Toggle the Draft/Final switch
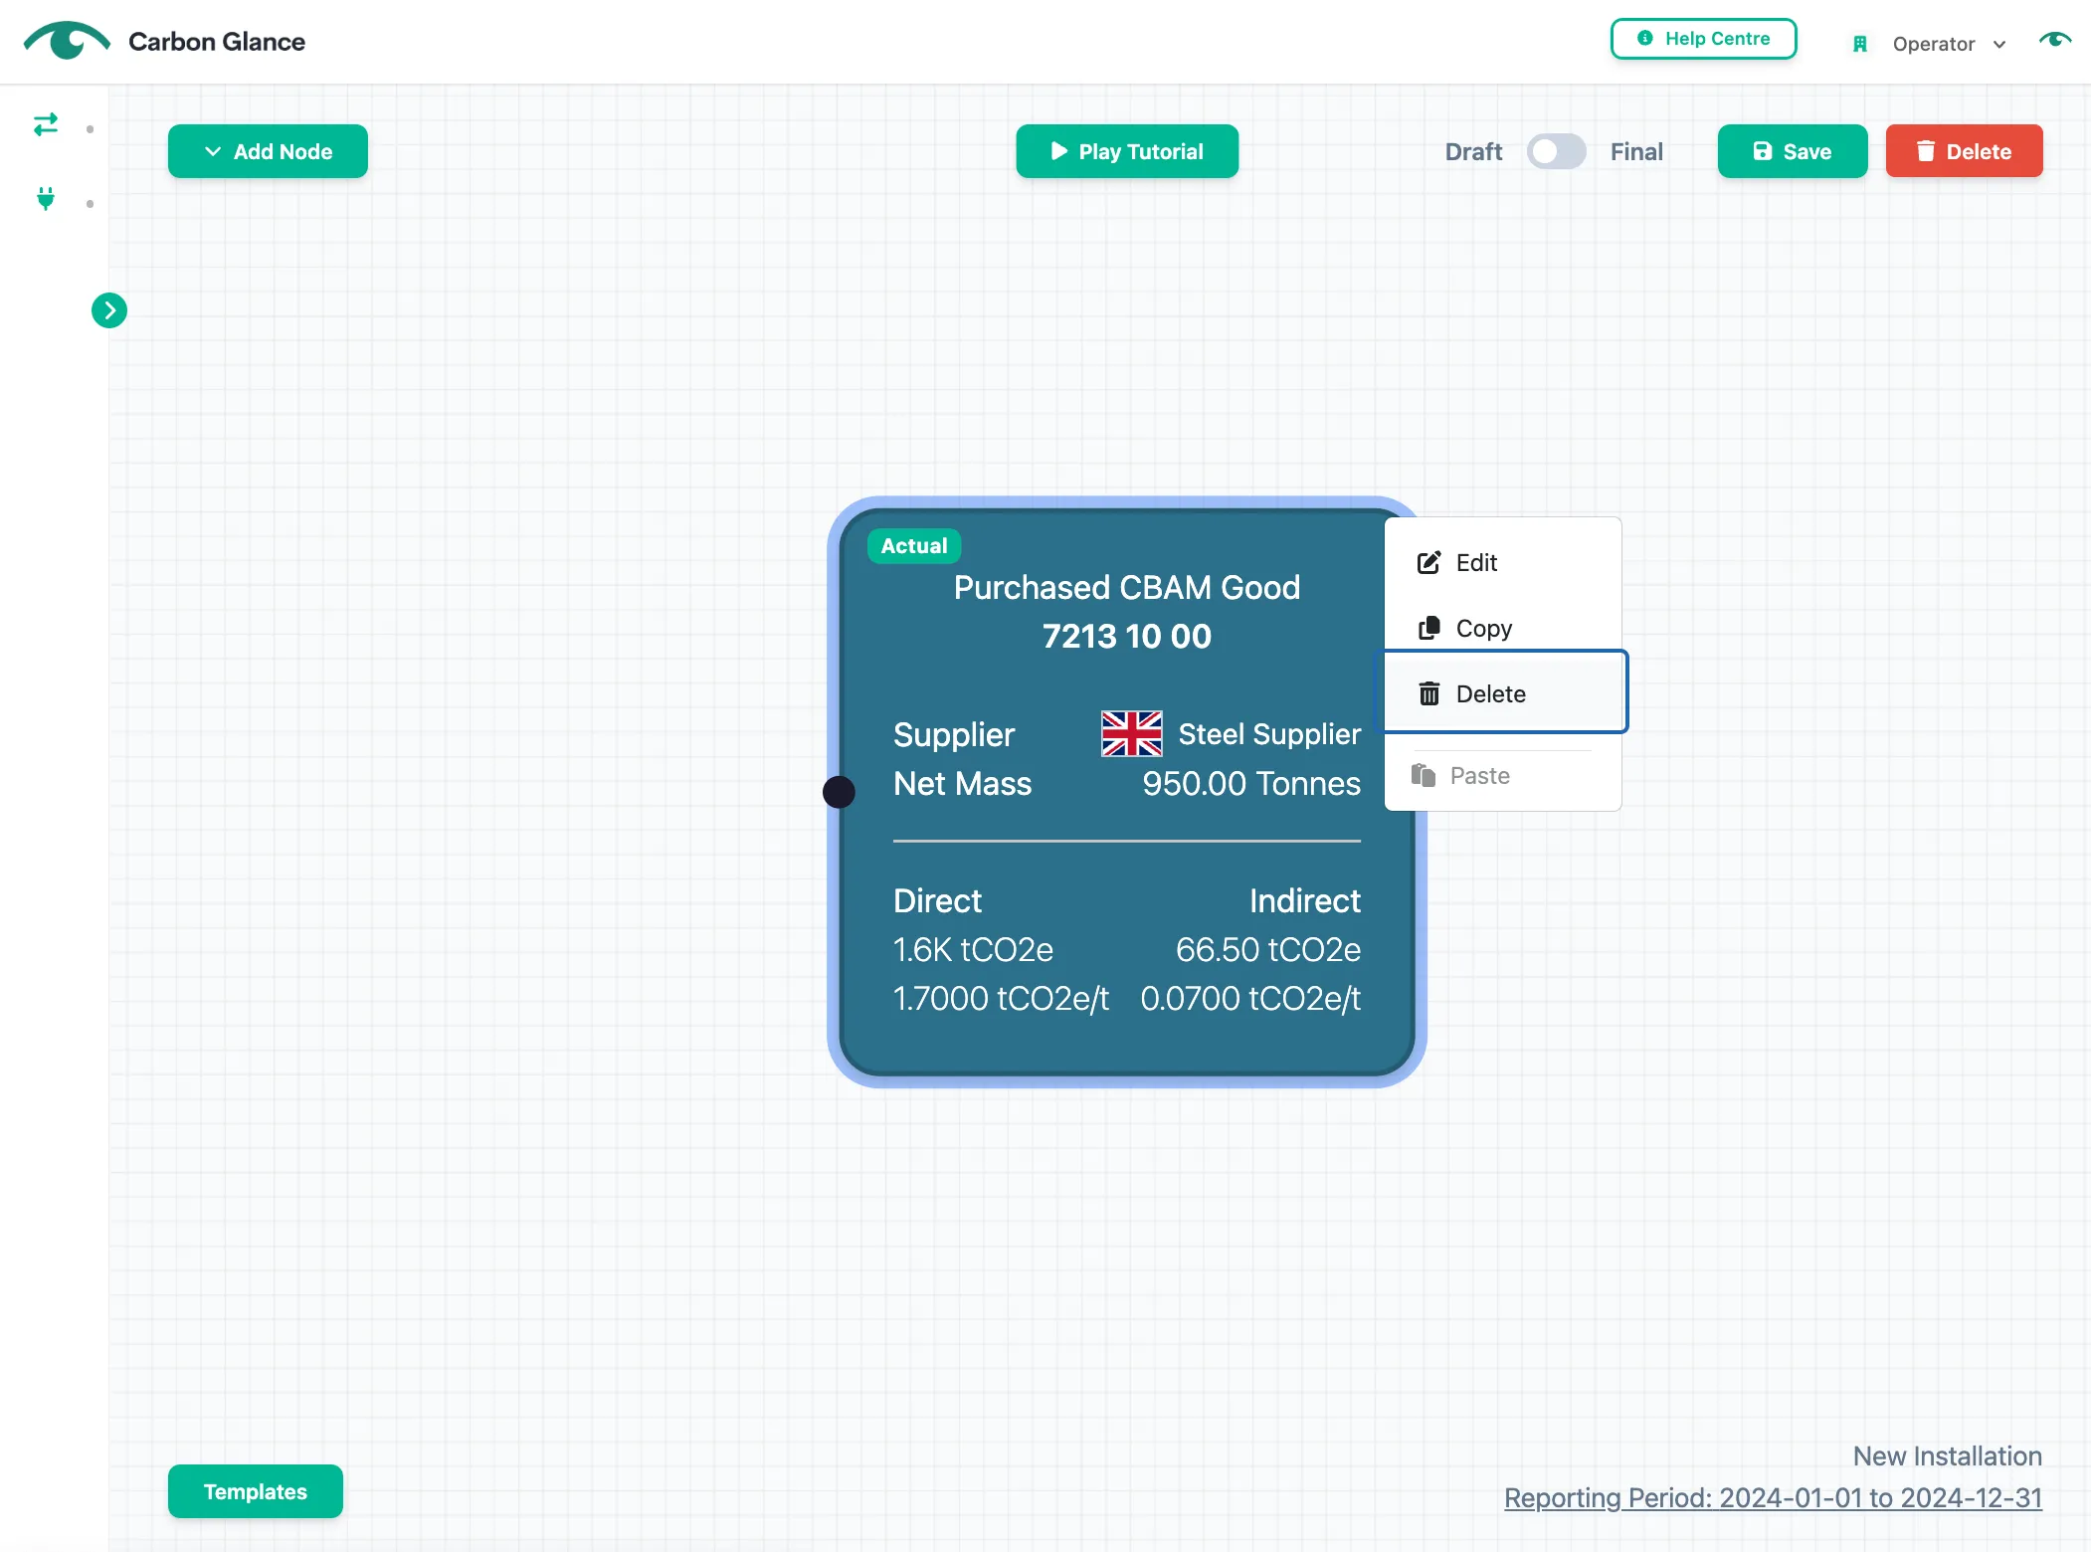Screen dimensions: 2091x1552 pyautogui.click(x=1556, y=151)
